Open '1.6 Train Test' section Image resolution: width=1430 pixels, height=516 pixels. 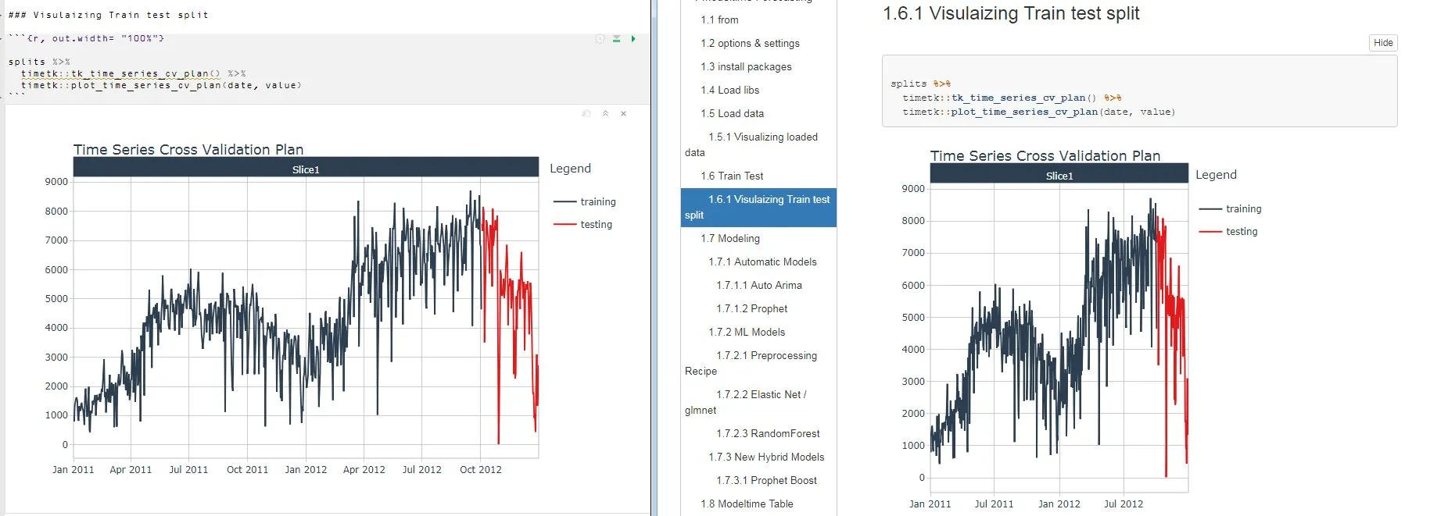point(732,176)
